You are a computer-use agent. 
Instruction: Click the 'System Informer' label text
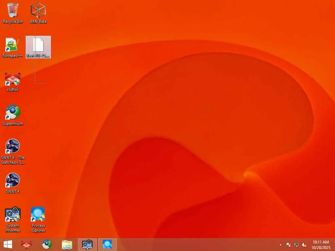point(13,228)
